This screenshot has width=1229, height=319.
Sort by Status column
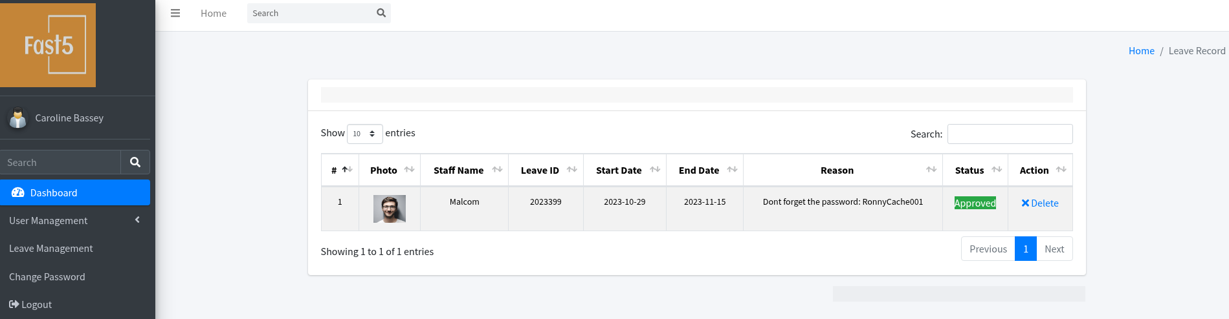975,170
